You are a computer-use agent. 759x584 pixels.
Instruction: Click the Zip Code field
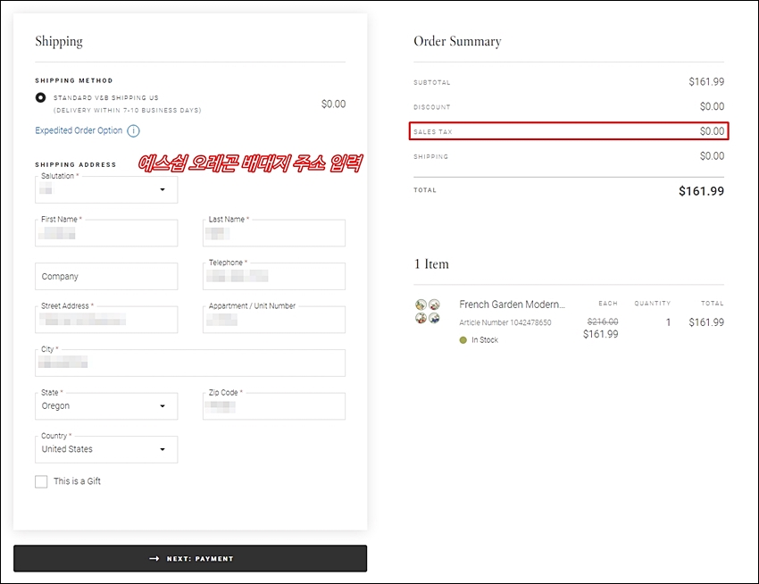coord(274,405)
